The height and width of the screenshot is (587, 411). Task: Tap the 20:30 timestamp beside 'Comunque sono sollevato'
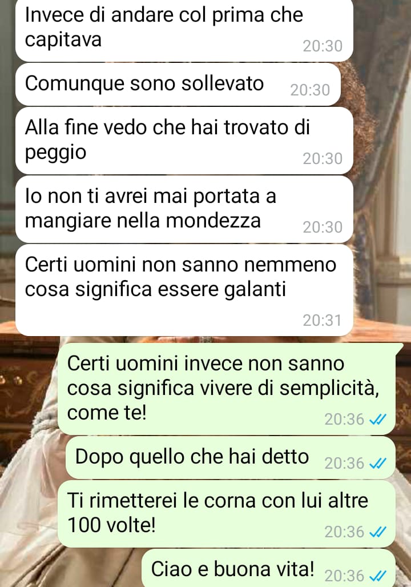pyautogui.click(x=310, y=90)
